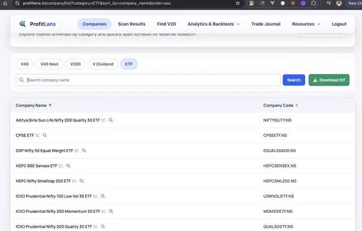
Task: Click search icon next to Aditya Birla Quality 30 ETF
Action: [111, 120]
